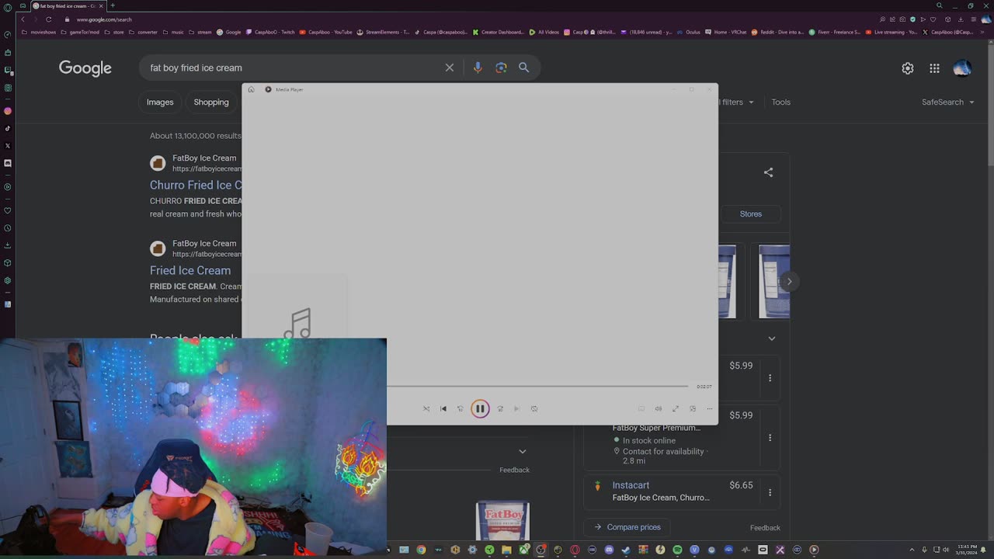Show next product images with arrow

pos(789,281)
